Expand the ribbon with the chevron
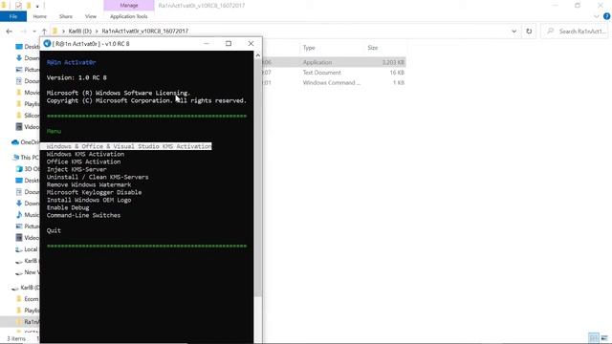The image size is (612, 344). pos(597,16)
